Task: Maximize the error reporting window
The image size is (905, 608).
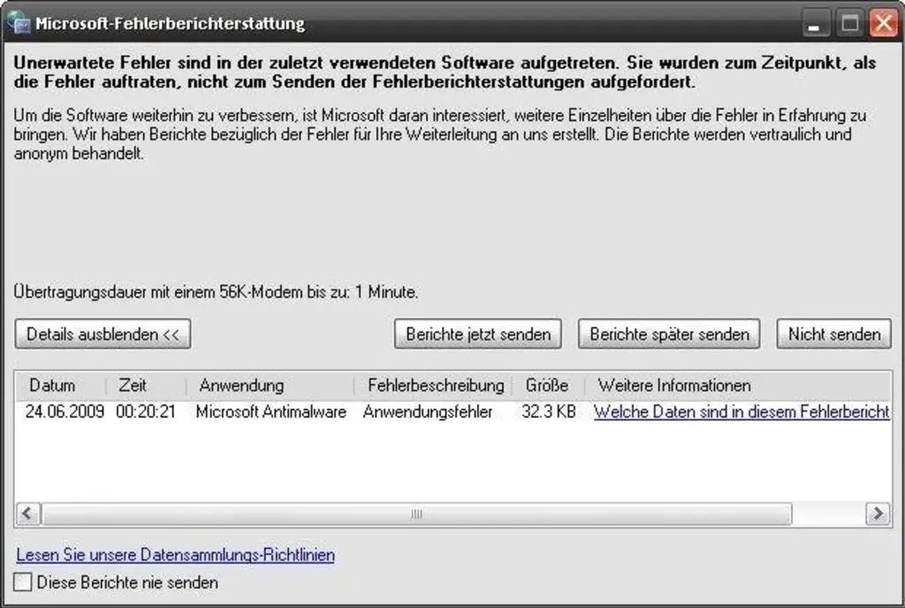Action: point(850,24)
